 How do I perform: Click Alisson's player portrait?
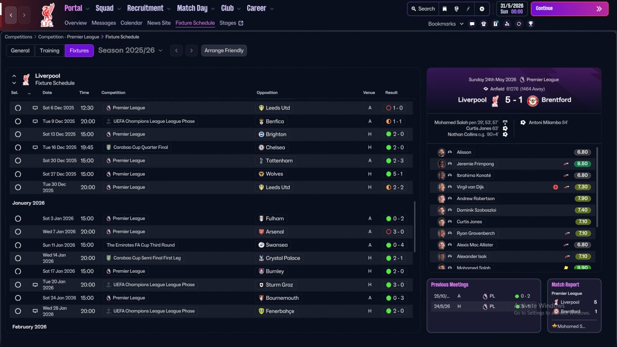click(x=441, y=152)
